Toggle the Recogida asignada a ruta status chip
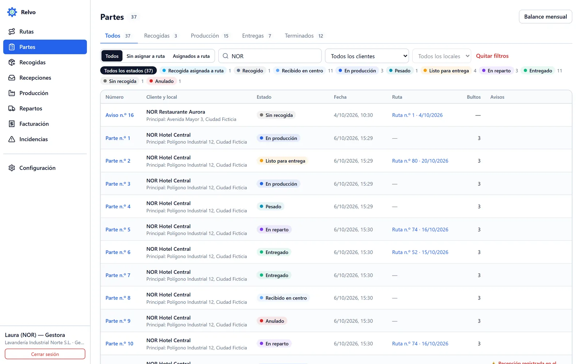This screenshot has width=582, height=364. pyautogui.click(x=193, y=71)
